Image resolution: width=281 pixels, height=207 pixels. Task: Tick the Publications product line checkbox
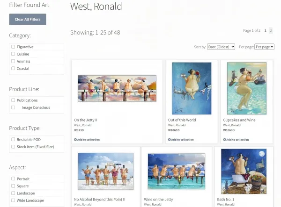tap(13, 100)
